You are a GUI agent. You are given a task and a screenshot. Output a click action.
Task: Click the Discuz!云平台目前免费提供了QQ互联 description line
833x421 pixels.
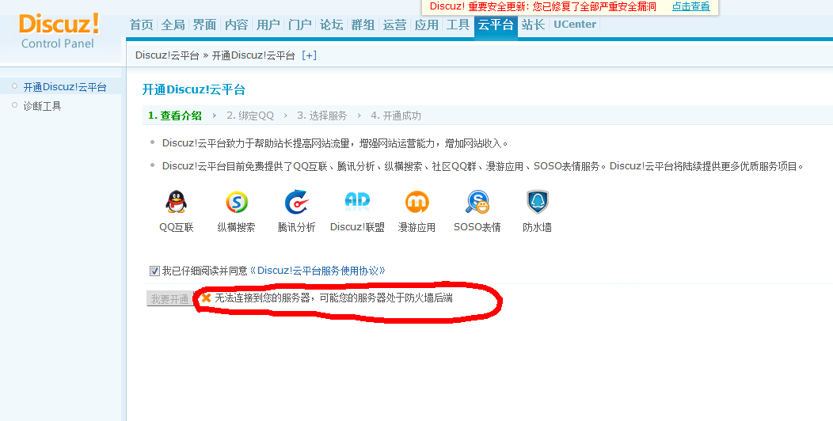point(483,166)
